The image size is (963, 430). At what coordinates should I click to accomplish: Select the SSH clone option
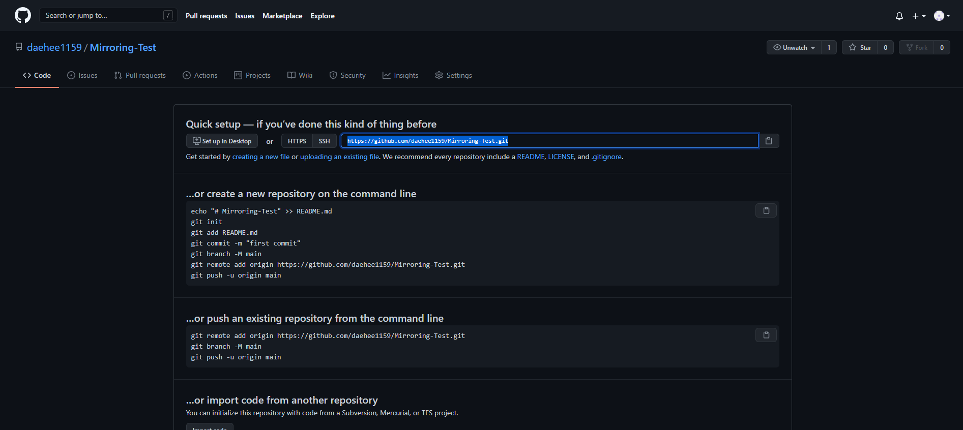[324, 141]
